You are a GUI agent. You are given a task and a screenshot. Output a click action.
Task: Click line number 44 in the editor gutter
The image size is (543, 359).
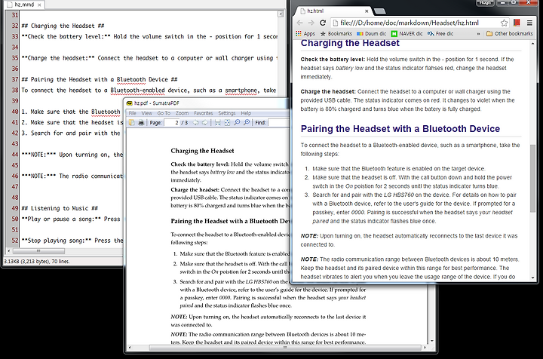[15, 155]
